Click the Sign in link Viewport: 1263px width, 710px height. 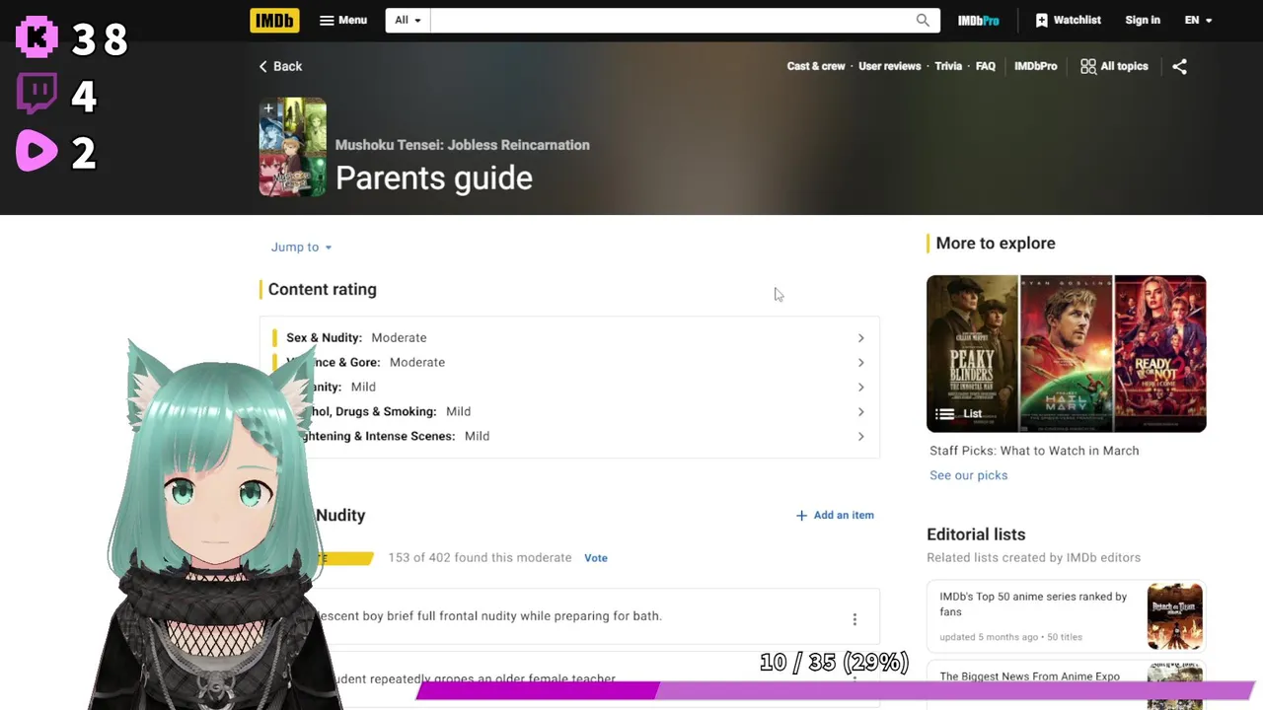pos(1143,20)
